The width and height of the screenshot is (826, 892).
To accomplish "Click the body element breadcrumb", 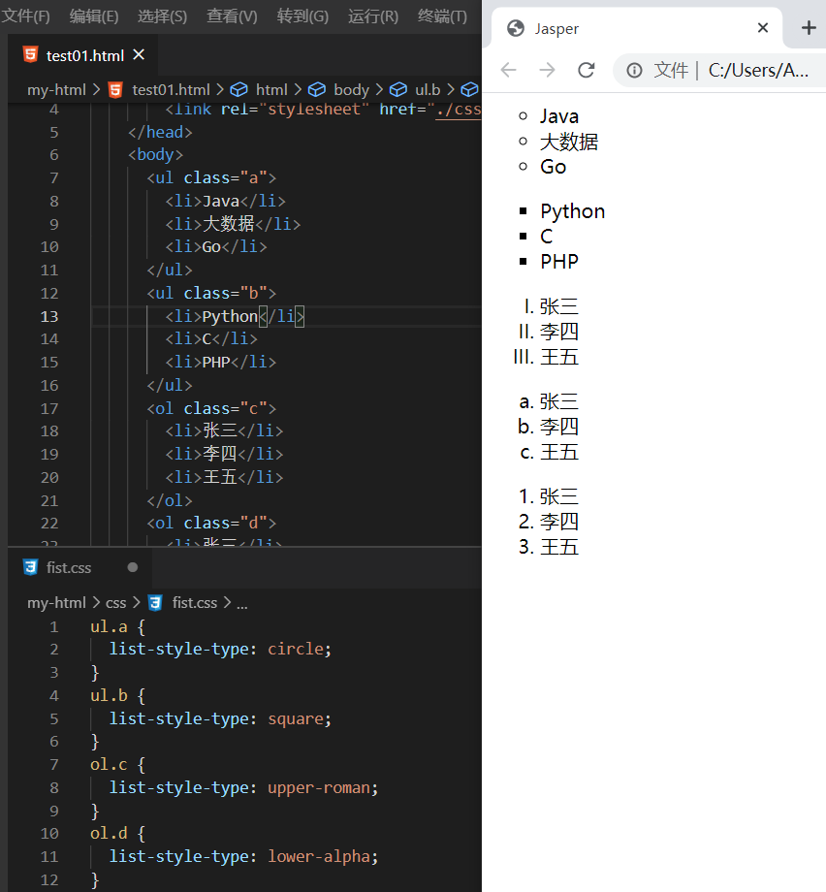I will click(x=351, y=90).
